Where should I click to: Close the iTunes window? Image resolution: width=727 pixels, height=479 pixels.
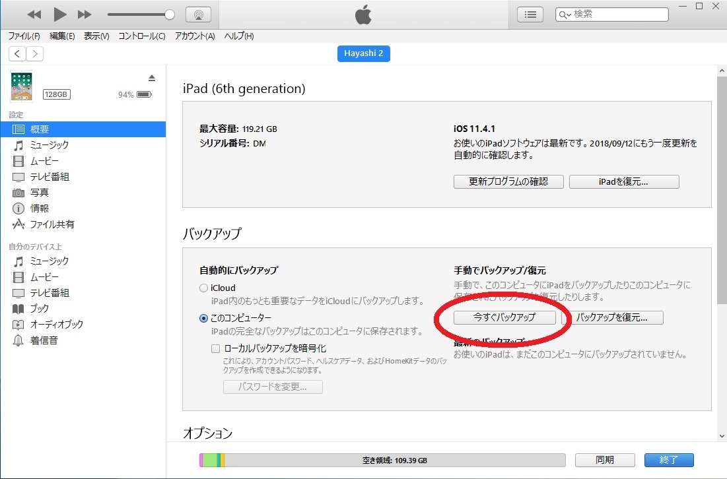click(716, 7)
